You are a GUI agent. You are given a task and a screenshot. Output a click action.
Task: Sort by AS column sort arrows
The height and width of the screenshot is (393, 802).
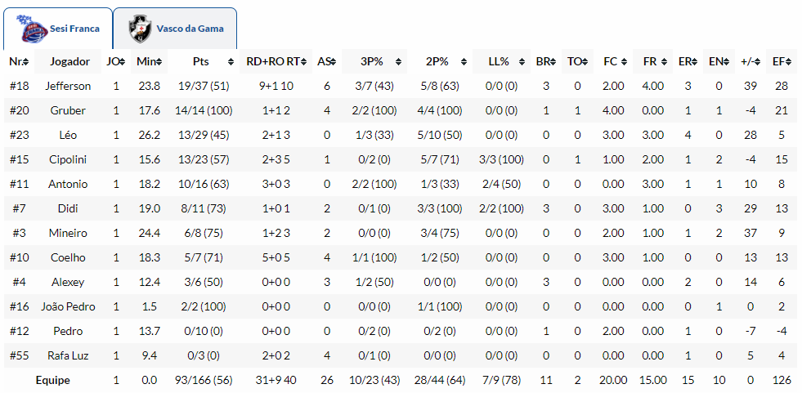pos(332,62)
